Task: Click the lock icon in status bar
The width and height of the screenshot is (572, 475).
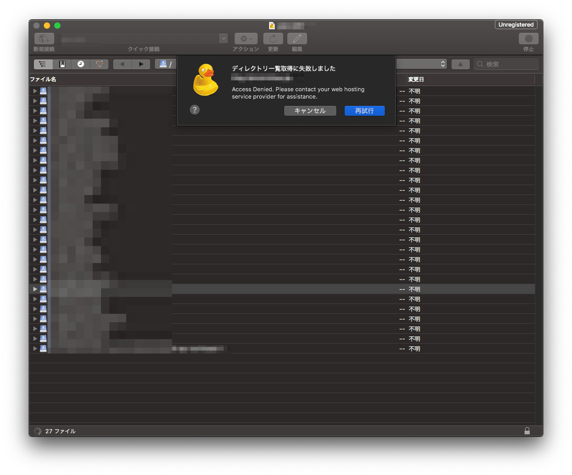Action: pos(527,431)
